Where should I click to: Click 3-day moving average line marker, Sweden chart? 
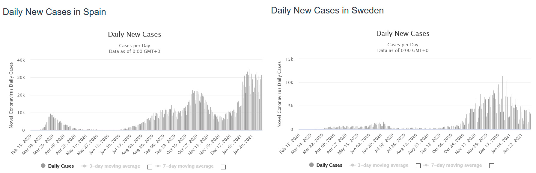pos(353,165)
